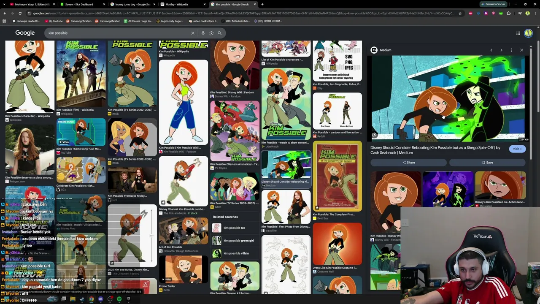Open Epic Games Launcher from the taskbar

128,299
